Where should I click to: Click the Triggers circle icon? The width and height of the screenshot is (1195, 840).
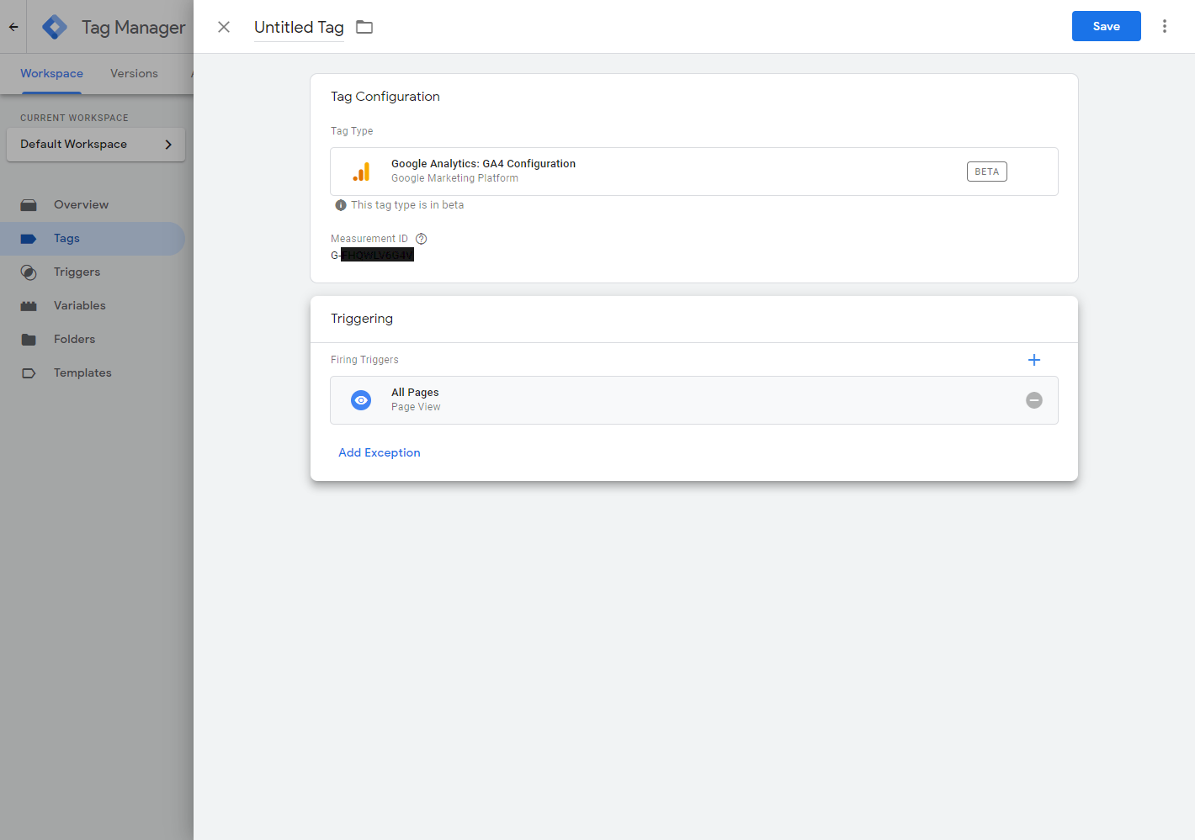[x=29, y=272]
